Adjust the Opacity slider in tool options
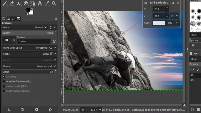Viewport: 201px width, 113px height. click(29, 33)
